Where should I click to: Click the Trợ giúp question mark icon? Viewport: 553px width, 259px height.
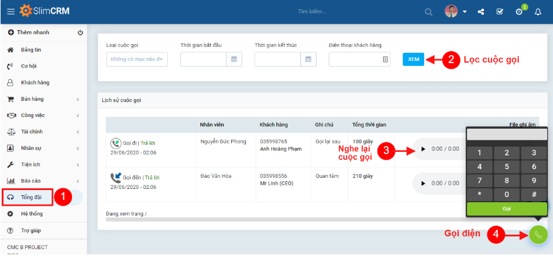10,231
